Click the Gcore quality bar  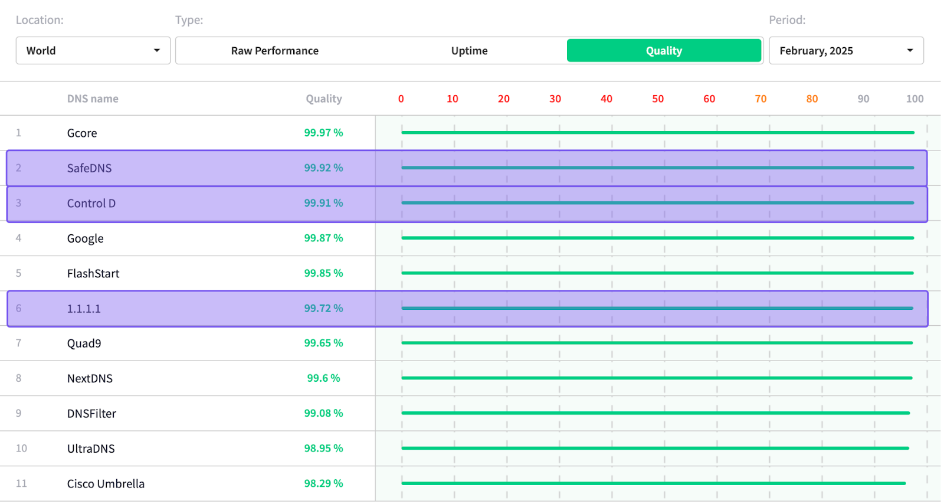click(658, 133)
